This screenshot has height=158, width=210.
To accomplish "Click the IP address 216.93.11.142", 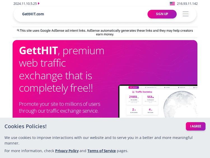I will pos(187,4).
